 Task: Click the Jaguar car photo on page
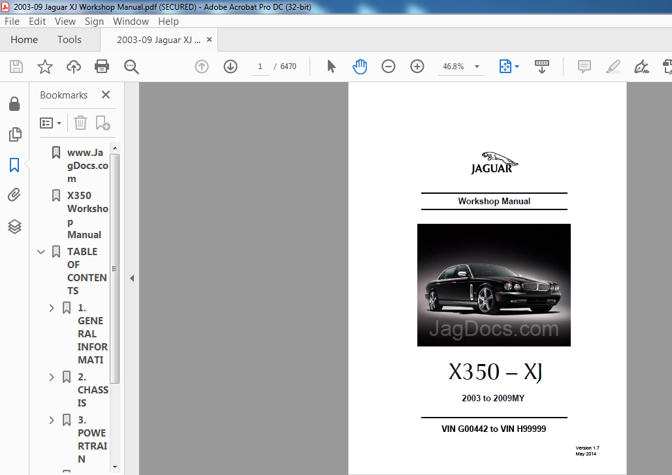coord(494,285)
